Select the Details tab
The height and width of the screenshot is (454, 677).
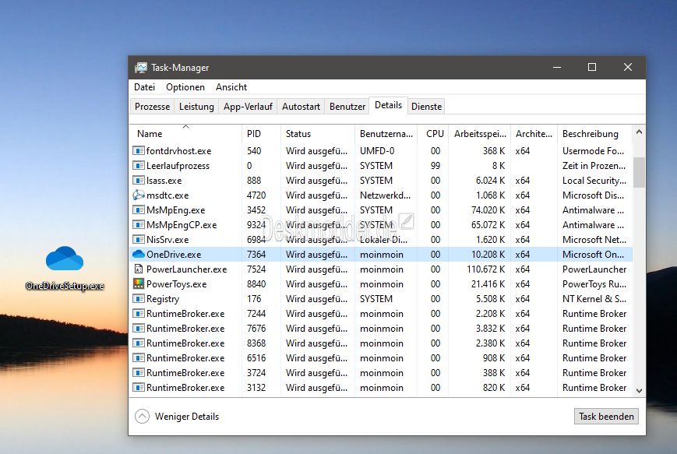pos(388,105)
